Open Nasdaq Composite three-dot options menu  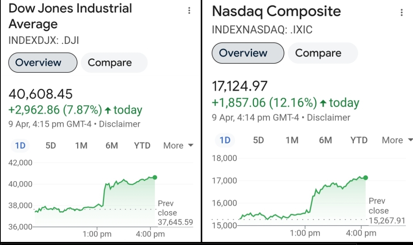pos(402,13)
